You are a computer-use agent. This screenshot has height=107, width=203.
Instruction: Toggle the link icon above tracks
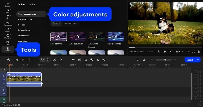click(x=4, y=69)
